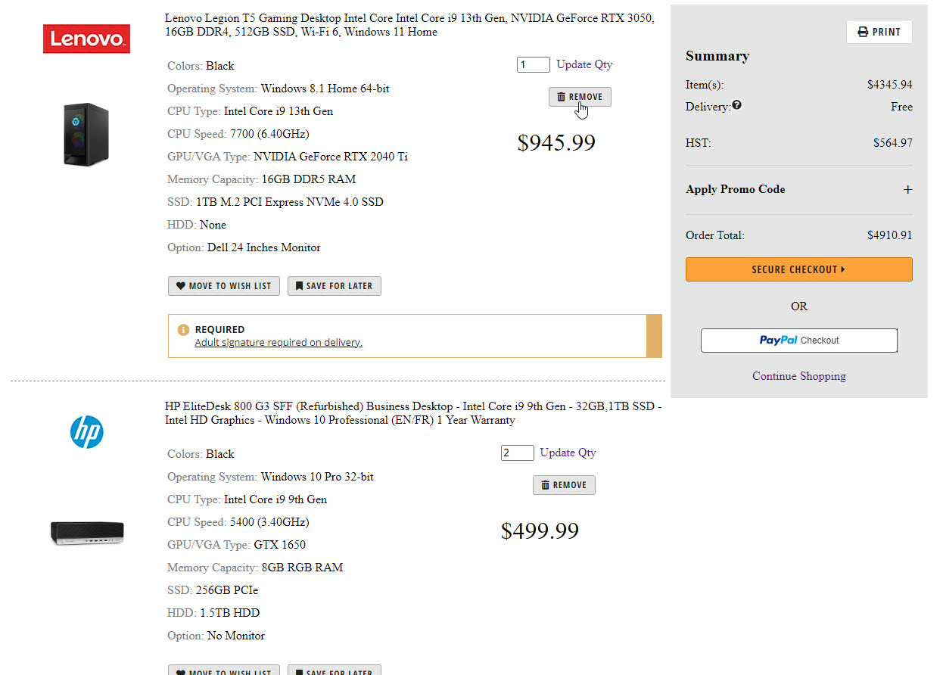
Task: Move the Lenovo desktop to wish list
Action: [224, 286]
